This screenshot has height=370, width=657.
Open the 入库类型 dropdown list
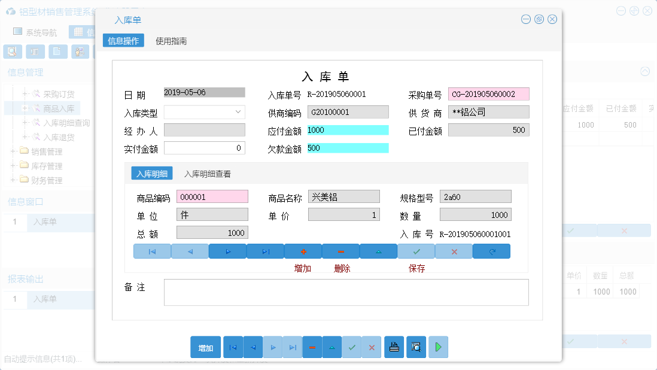238,112
